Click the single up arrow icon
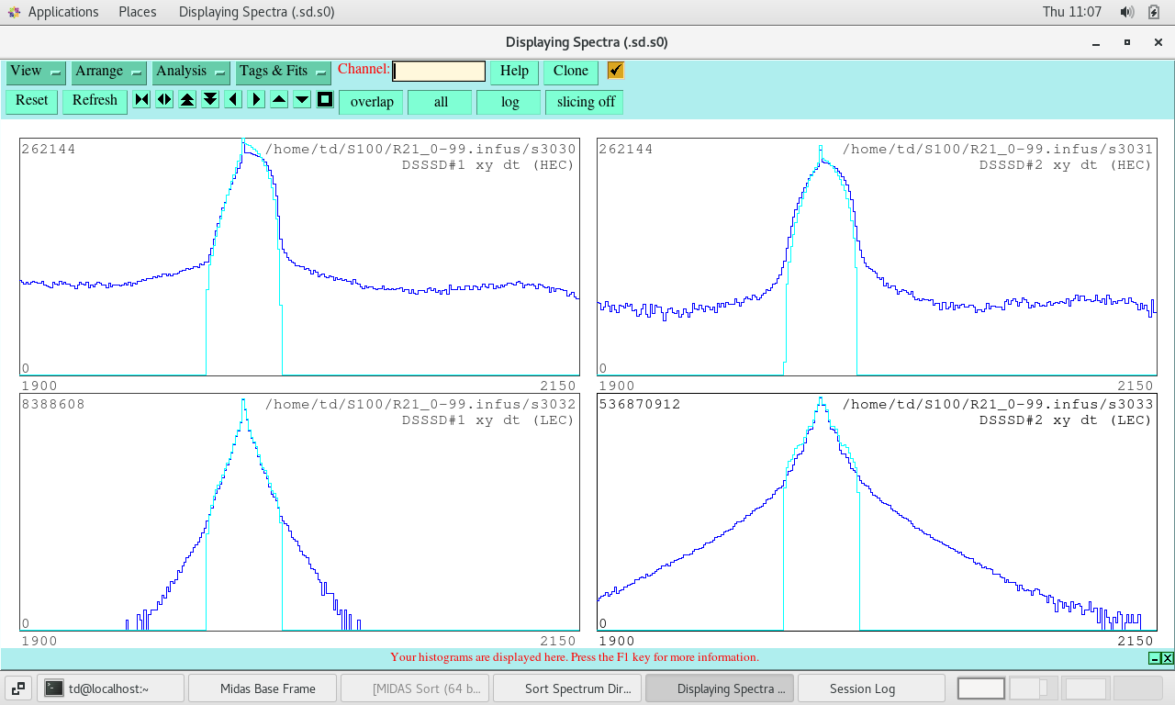1175x705 pixels. [279, 100]
